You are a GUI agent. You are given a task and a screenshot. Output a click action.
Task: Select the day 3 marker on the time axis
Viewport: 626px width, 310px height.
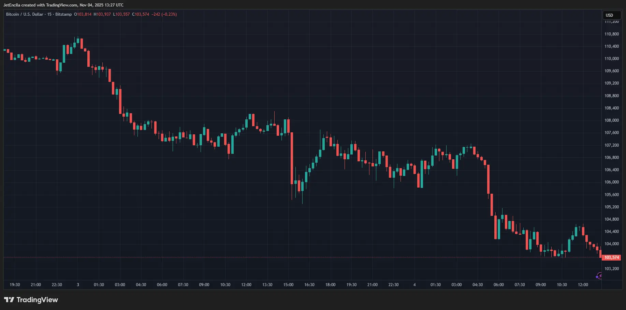pyautogui.click(x=78, y=285)
